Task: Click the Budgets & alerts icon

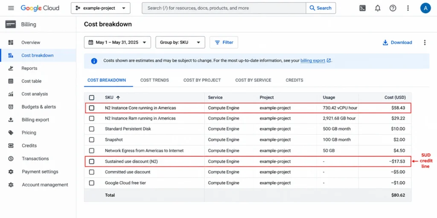Action: point(11,107)
